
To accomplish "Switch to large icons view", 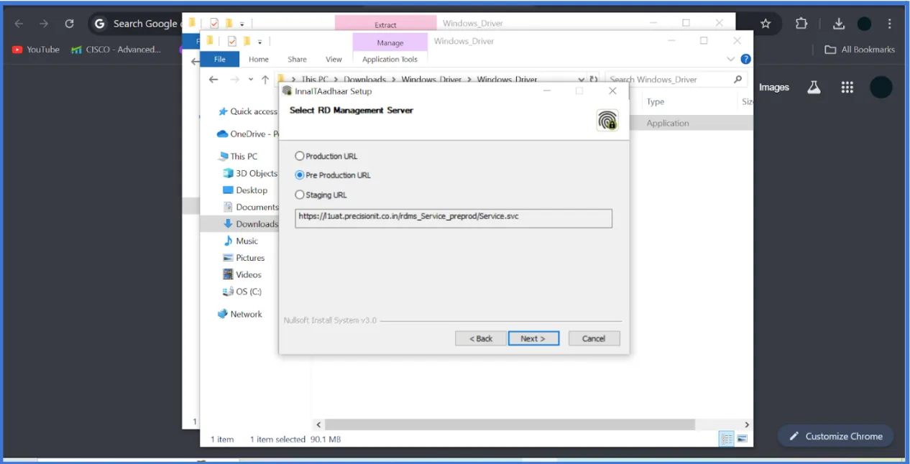I will tap(743, 439).
